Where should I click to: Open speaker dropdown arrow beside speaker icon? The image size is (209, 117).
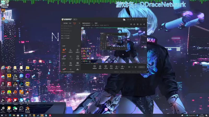coord(124,67)
